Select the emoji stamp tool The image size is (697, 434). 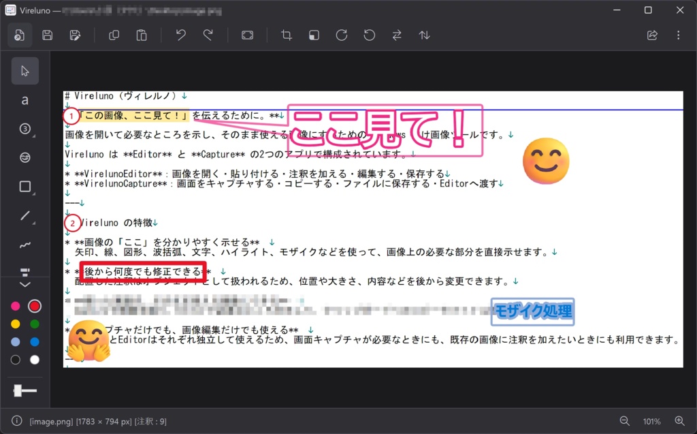25,157
